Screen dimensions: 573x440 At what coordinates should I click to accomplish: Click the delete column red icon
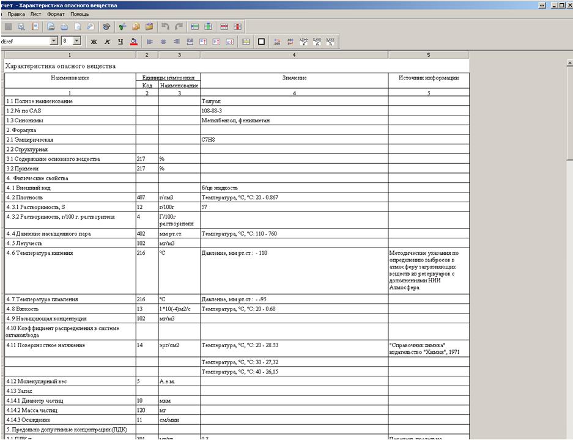tap(237, 27)
